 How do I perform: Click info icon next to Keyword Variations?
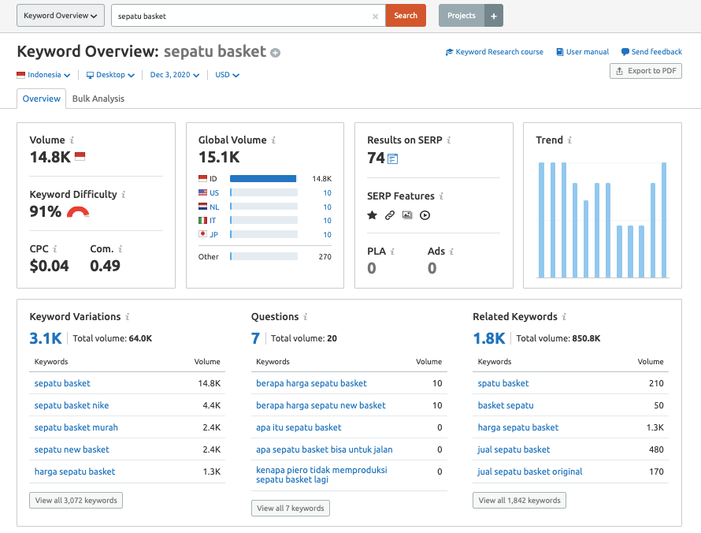128,317
